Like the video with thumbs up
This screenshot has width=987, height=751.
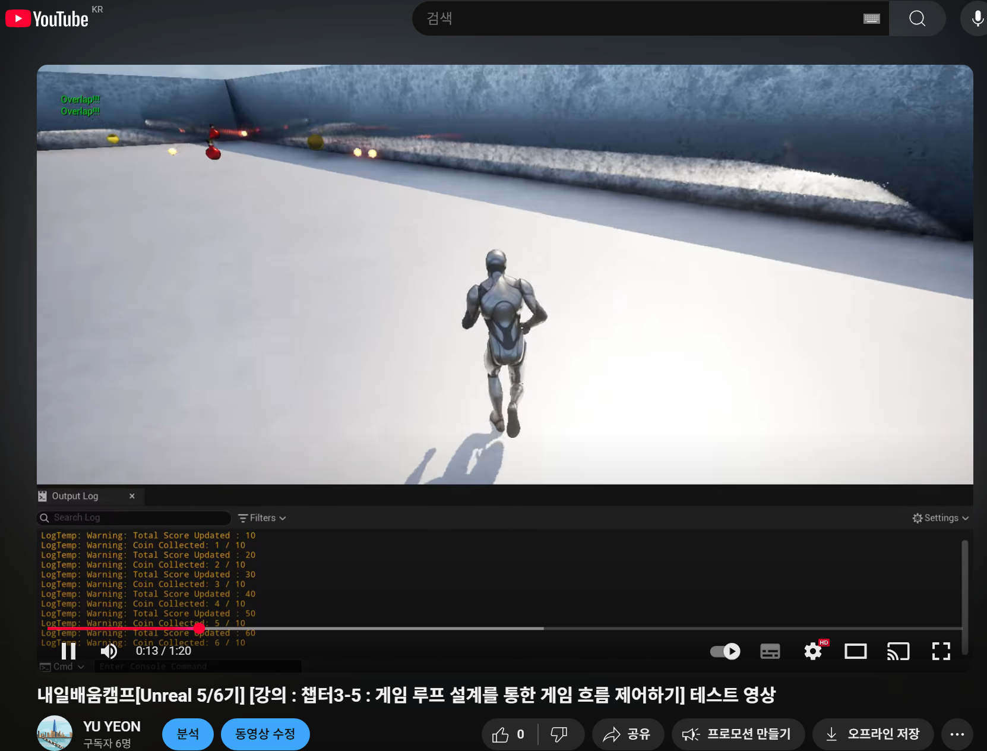tap(509, 734)
